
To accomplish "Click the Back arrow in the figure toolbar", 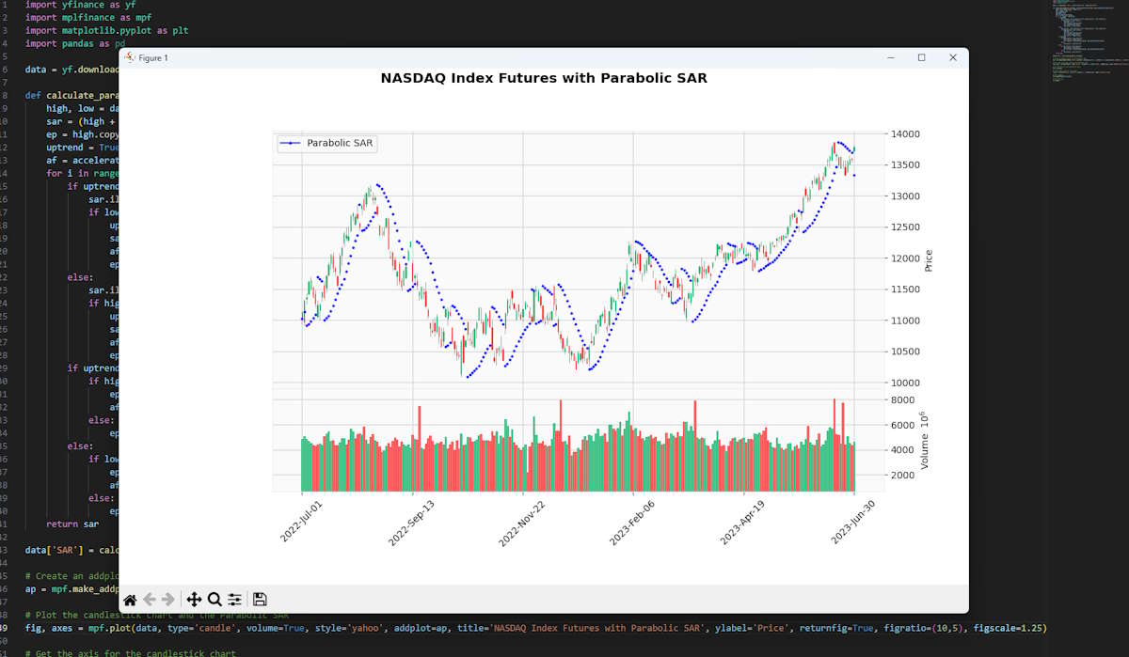I will click(x=150, y=600).
